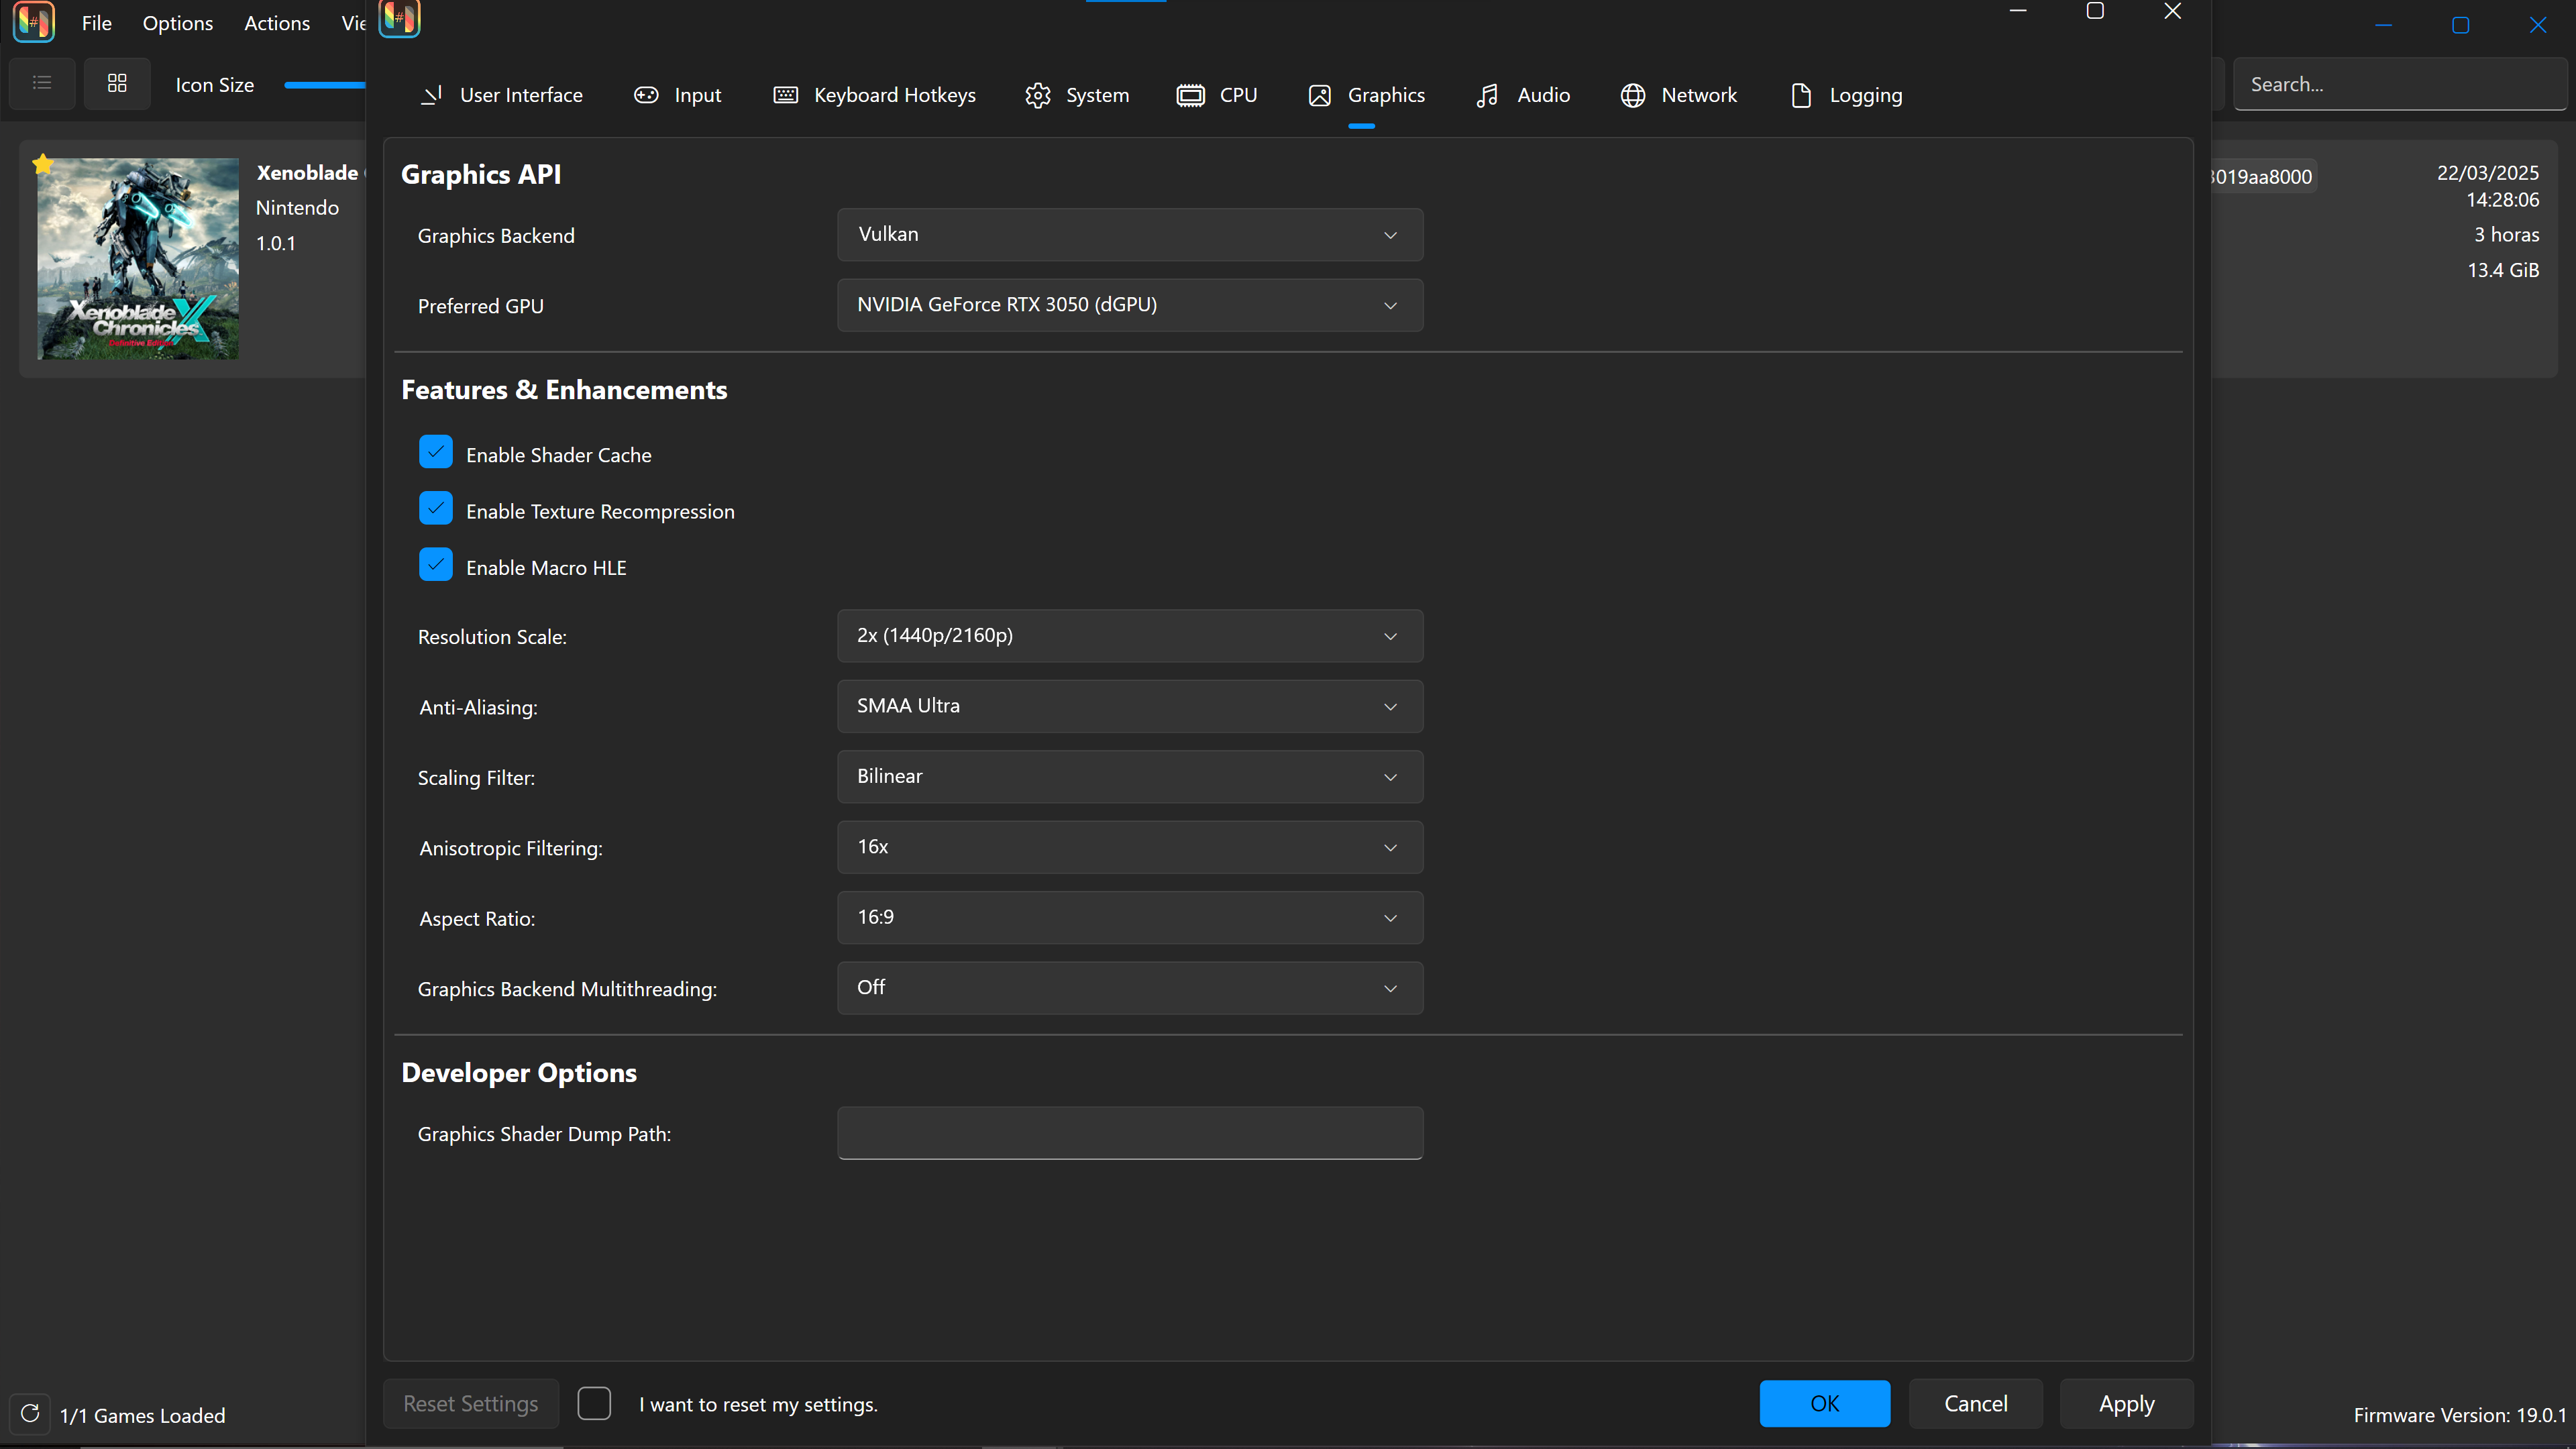Click the Ryujinx logo in settings window

[399, 17]
